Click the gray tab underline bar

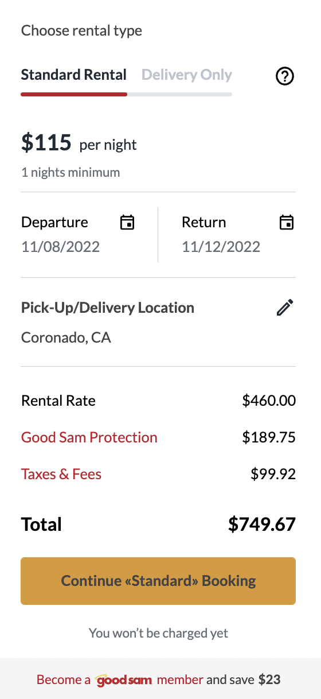[179, 94]
